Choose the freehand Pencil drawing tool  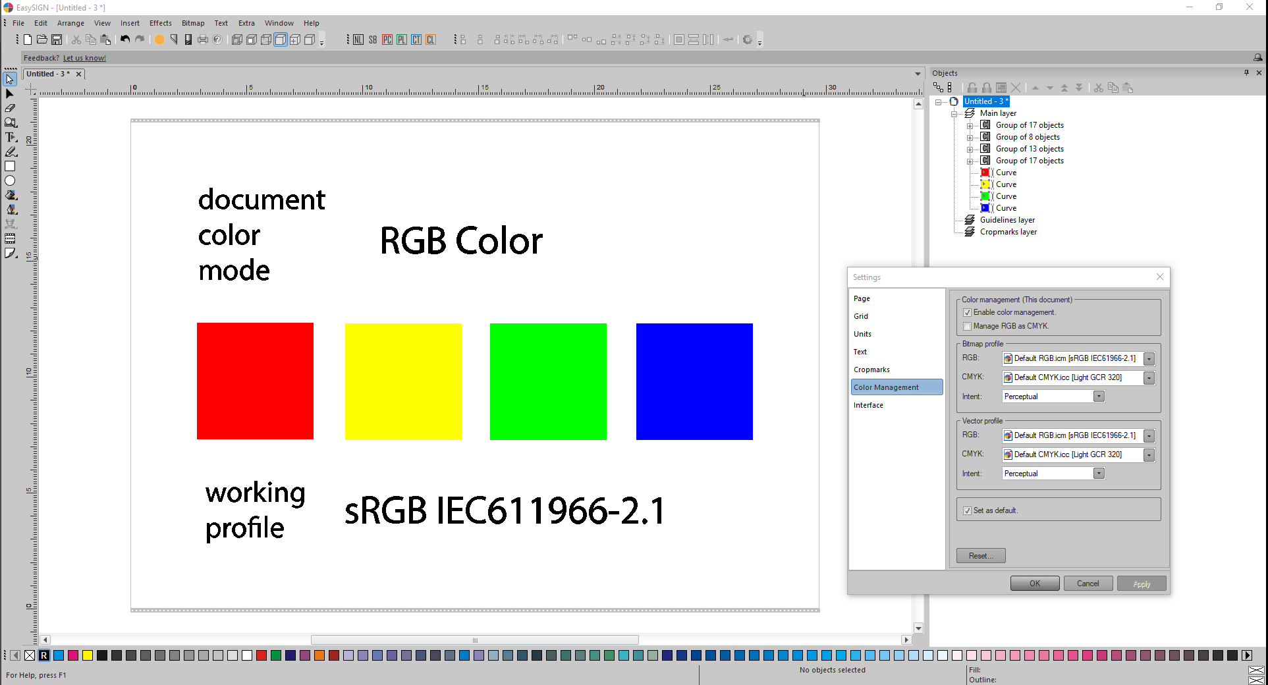click(11, 151)
